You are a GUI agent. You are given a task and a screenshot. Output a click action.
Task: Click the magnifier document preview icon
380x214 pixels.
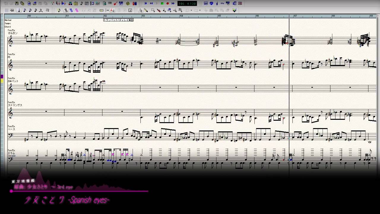click(104, 4)
